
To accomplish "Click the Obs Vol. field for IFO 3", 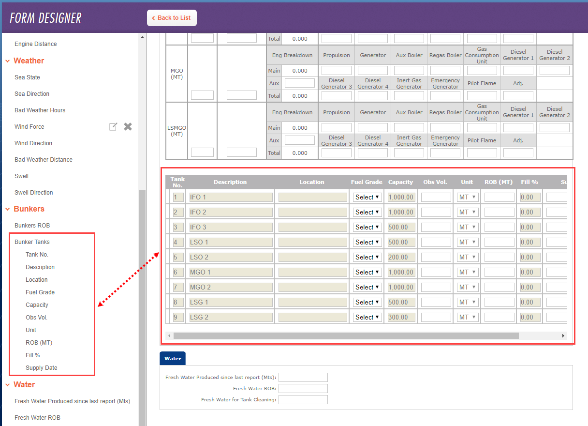I will (x=435, y=227).
